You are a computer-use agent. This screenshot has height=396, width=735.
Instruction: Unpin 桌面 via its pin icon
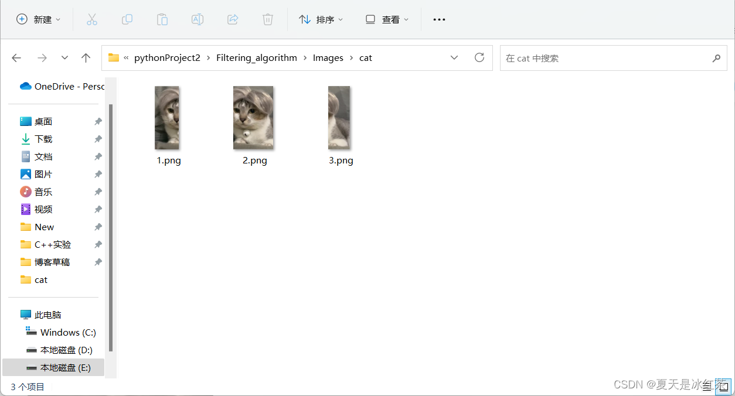(98, 121)
